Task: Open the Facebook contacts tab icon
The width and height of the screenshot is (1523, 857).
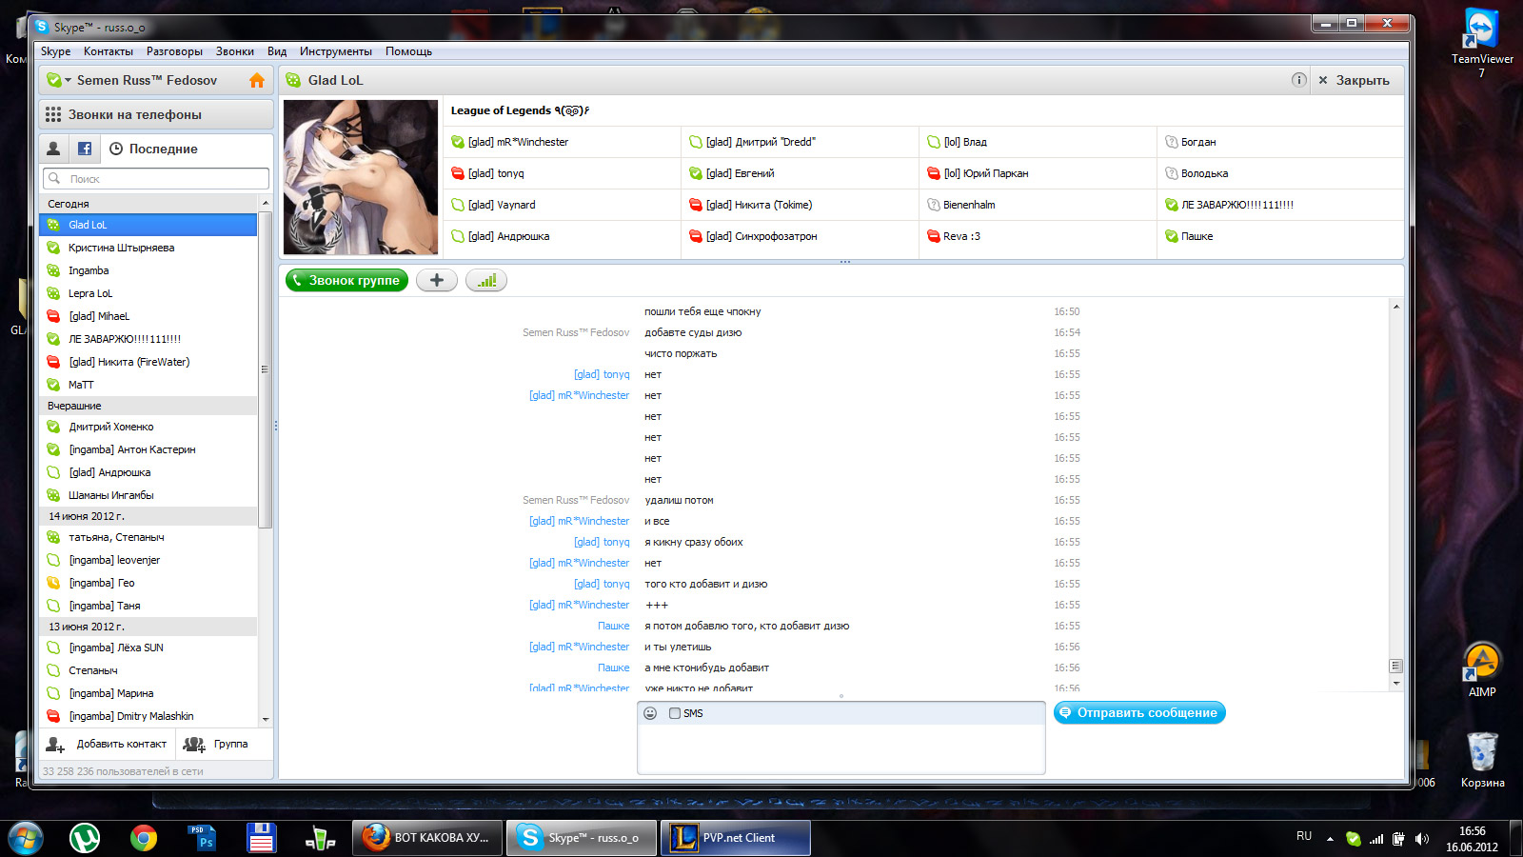Action: coord(85,149)
